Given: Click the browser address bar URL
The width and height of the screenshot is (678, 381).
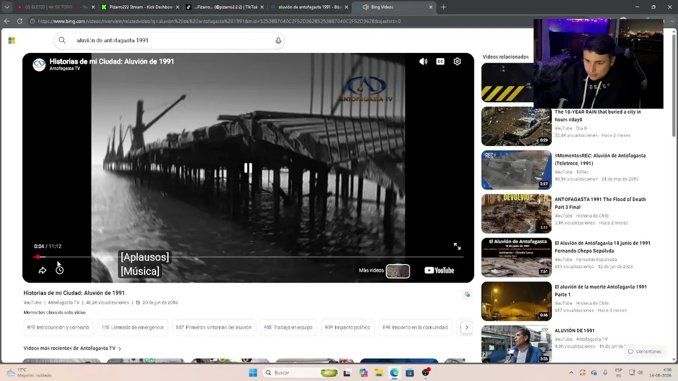Looking at the screenshot, I should pyautogui.click(x=219, y=21).
